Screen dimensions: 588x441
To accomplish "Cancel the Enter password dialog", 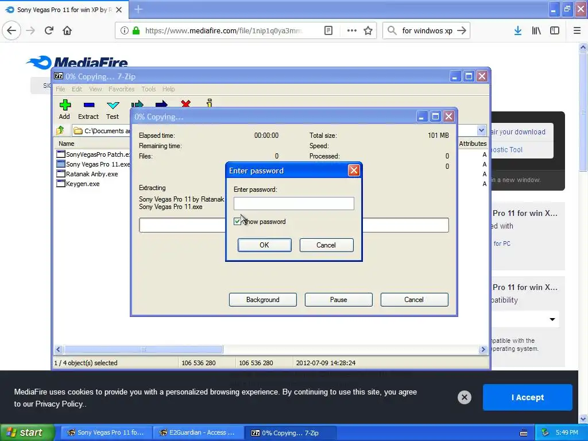I will tap(326, 245).
